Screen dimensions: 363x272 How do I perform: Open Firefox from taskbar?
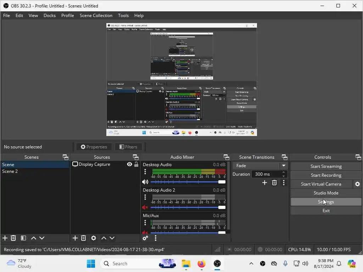202,263
